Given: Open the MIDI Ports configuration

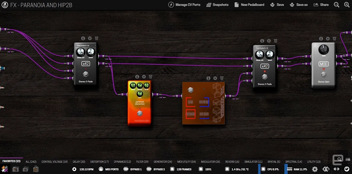Looking at the screenshot, I should tap(109, 169).
